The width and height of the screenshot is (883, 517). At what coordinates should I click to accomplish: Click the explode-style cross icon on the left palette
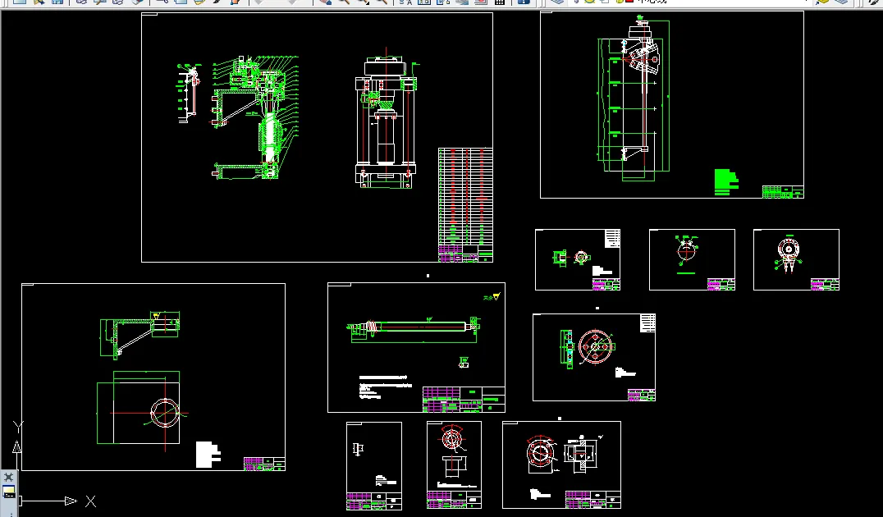[x=8, y=477]
